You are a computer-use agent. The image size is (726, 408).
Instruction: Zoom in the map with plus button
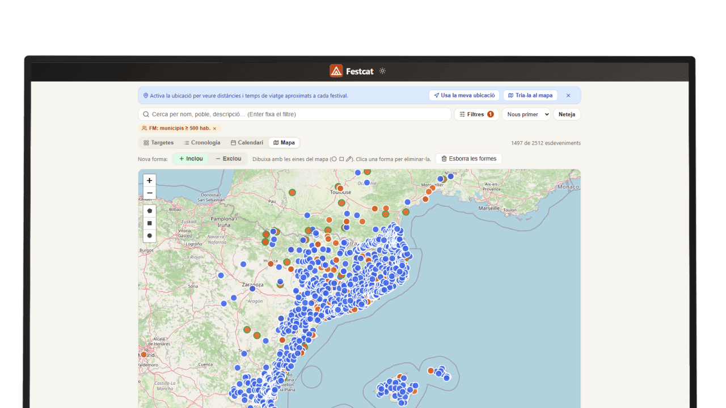click(150, 181)
